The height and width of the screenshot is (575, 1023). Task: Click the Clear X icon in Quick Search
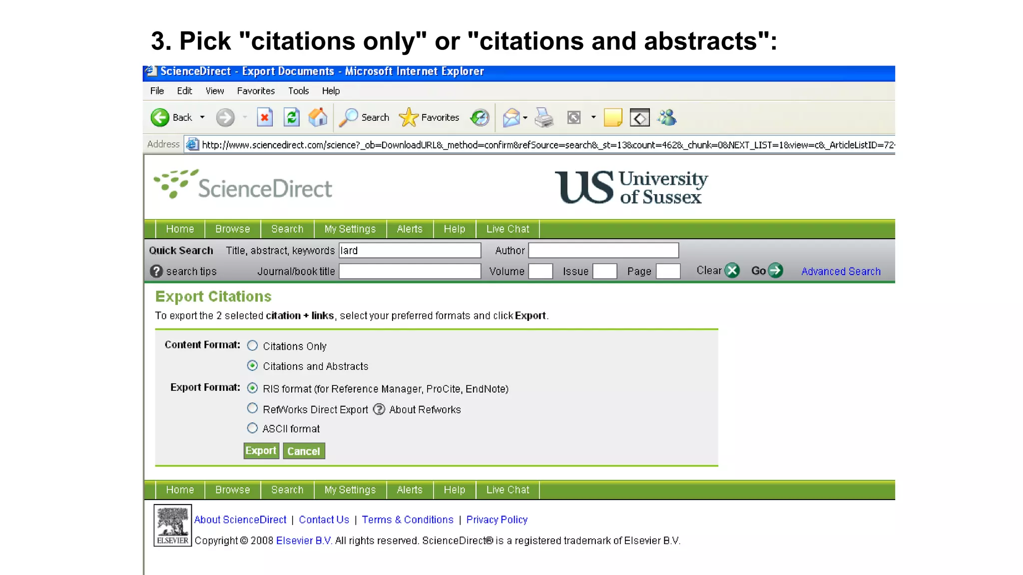732,271
